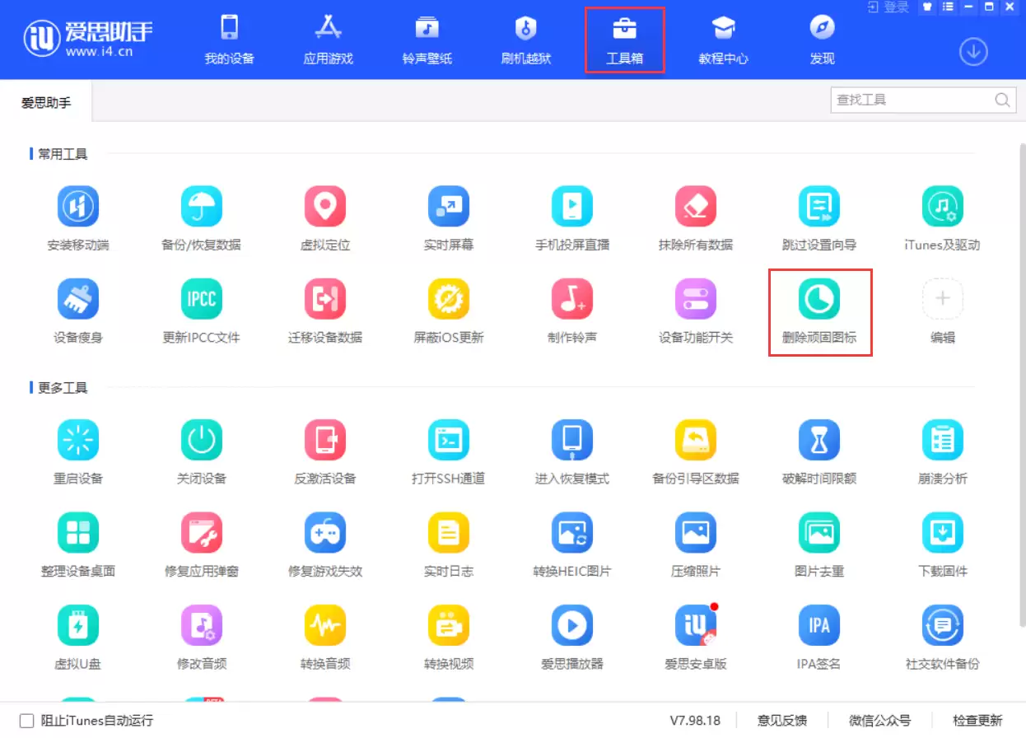This screenshot has height=738, width=1026.
Task: Open the 教程中心 section
Action: [724, 40]
